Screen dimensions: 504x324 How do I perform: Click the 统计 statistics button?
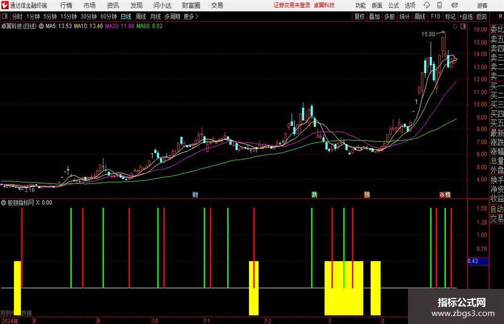pos(404,16)
